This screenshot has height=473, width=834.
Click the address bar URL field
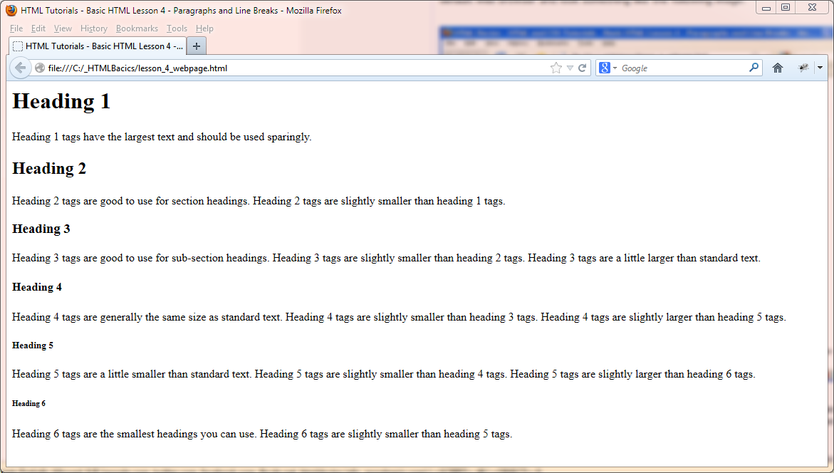pyautogui.click(x=285, y=68)
